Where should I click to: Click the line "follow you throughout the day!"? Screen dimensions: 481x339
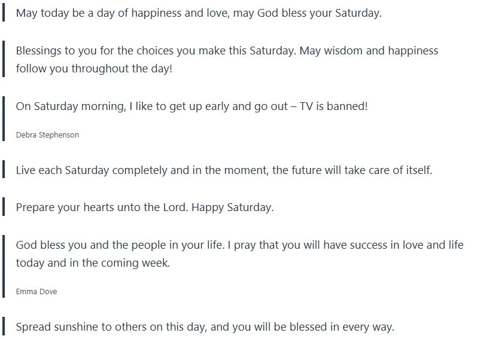pyautogui.click(x=94, y=69)
